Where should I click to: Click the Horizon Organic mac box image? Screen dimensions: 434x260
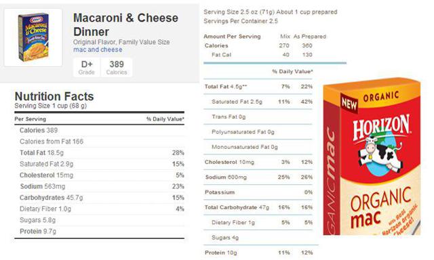coord(372,156)
